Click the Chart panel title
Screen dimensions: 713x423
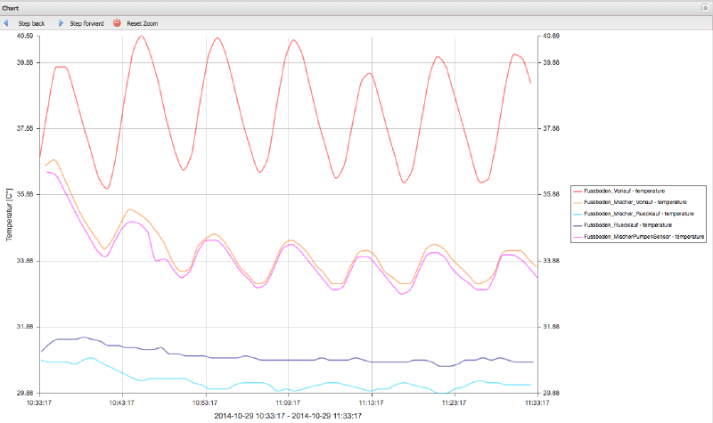(11, 7)
